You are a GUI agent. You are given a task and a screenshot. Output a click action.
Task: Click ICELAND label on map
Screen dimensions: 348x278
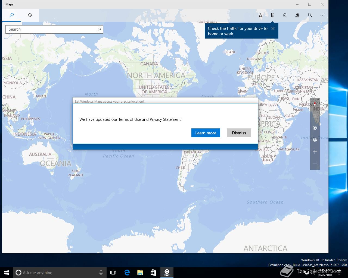[229, 52]
